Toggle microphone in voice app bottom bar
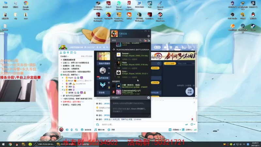 (71, 130)
